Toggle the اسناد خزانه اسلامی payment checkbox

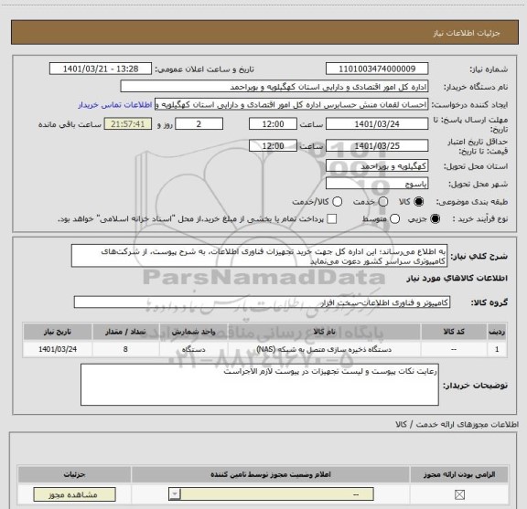(x=332, y=219)
